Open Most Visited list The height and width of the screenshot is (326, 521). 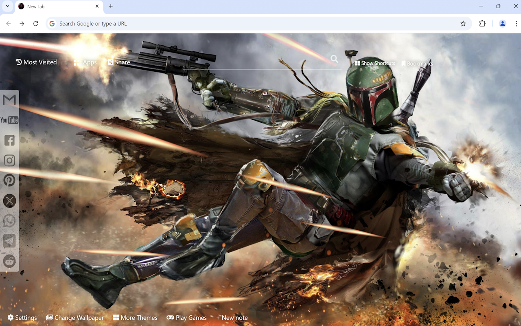click(x=36, y=62)
